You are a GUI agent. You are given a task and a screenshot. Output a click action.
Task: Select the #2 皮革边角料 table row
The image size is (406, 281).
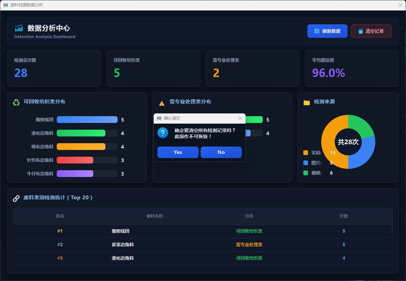pos(202,245)
